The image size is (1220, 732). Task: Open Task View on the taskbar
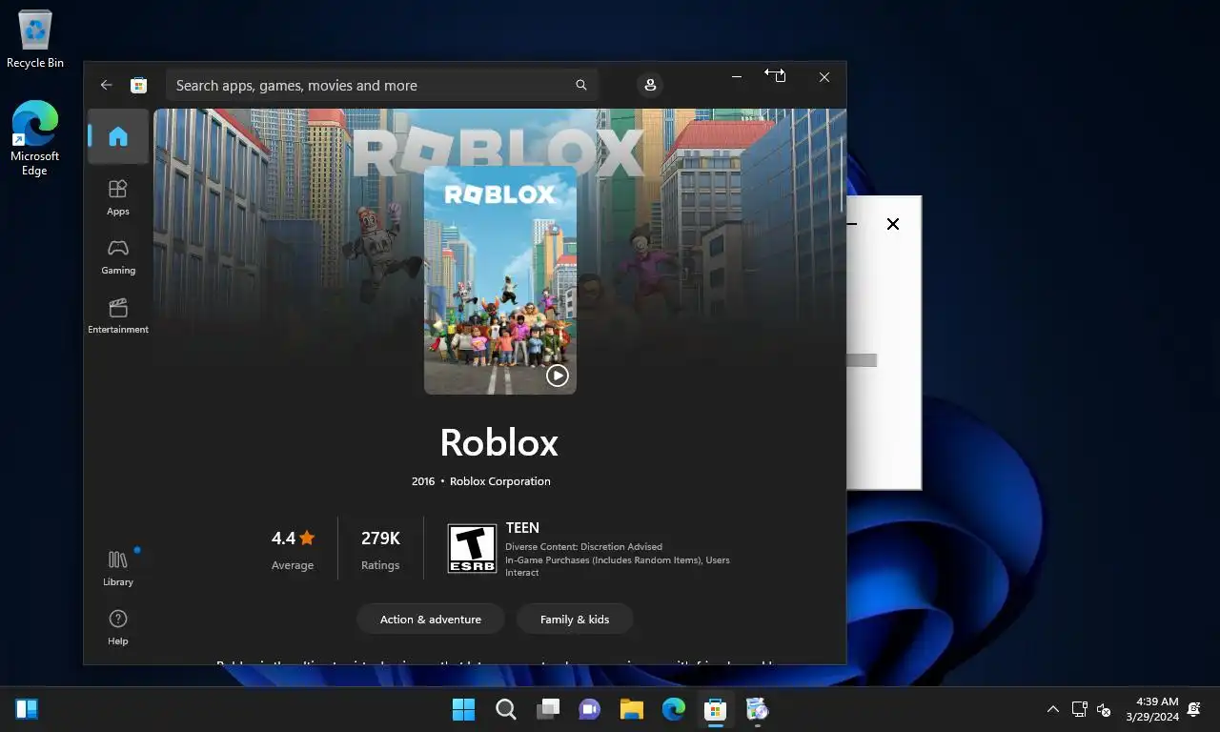click(548, 709)
